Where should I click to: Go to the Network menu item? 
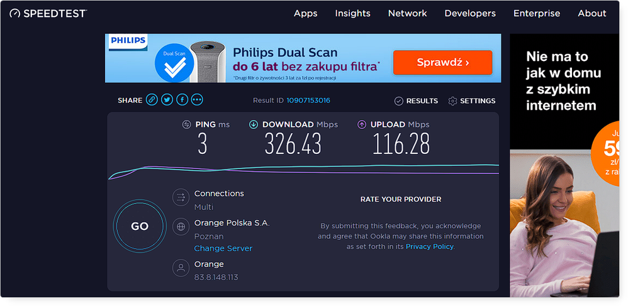pos(407,13)
